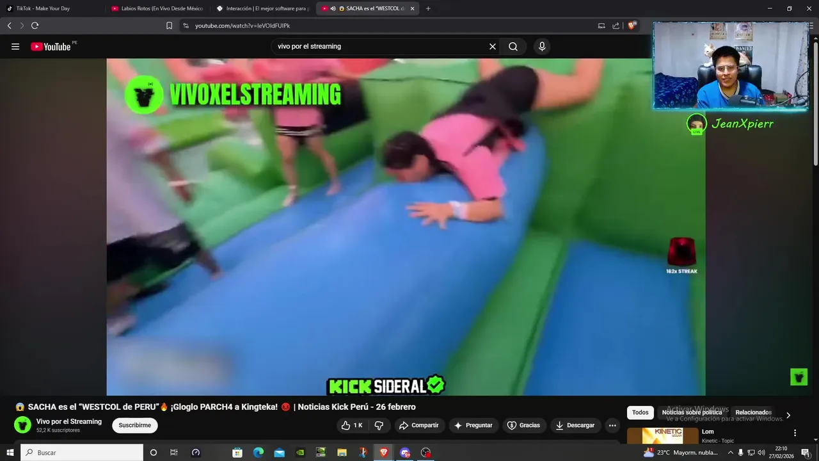Close the SACHA es el WESTCOL tab
819x461 pixels.
(412, 8)
